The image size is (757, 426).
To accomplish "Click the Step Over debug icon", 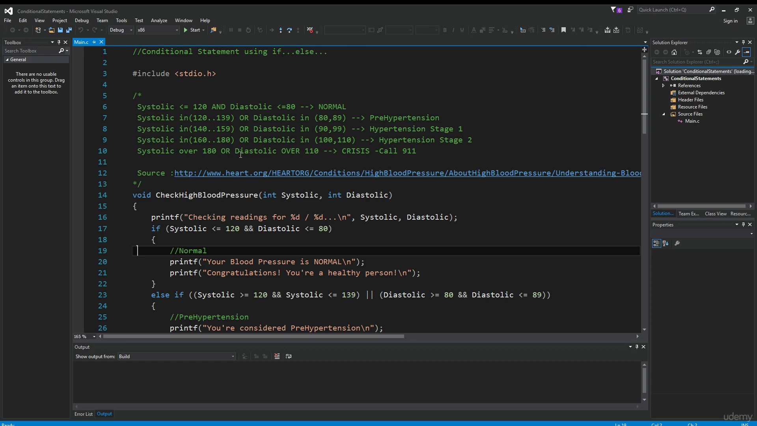I will tap(289, 30).
